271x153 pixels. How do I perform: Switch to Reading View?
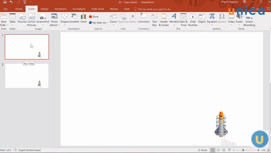pyautogui.click(x=224, y=150)
